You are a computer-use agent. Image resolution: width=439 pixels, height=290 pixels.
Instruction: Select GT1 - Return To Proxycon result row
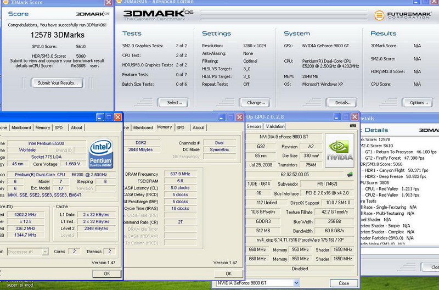pyautogui.click(x=401, y=152)
